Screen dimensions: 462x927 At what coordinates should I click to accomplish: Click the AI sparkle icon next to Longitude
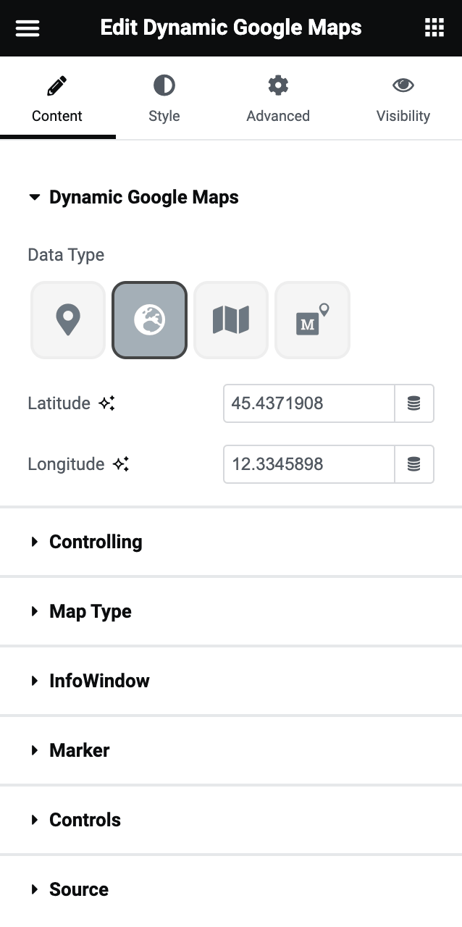tap(119, 464)
